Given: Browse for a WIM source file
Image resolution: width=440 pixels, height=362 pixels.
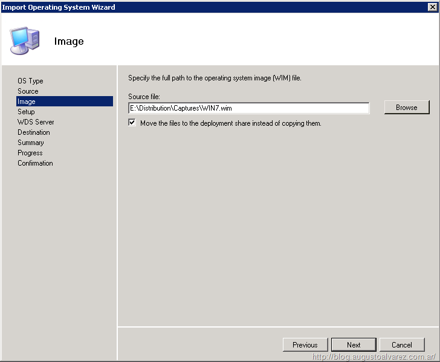Looking at the screenshot, I should coord(406,108).
